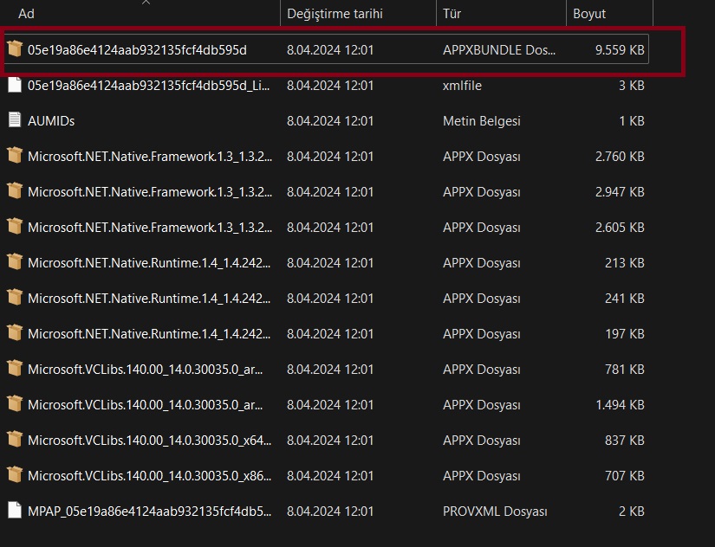This screenshot has width=715, height=547.
Task: Click icon of VCLibs x64 package
Action: [x=14, y=441]
